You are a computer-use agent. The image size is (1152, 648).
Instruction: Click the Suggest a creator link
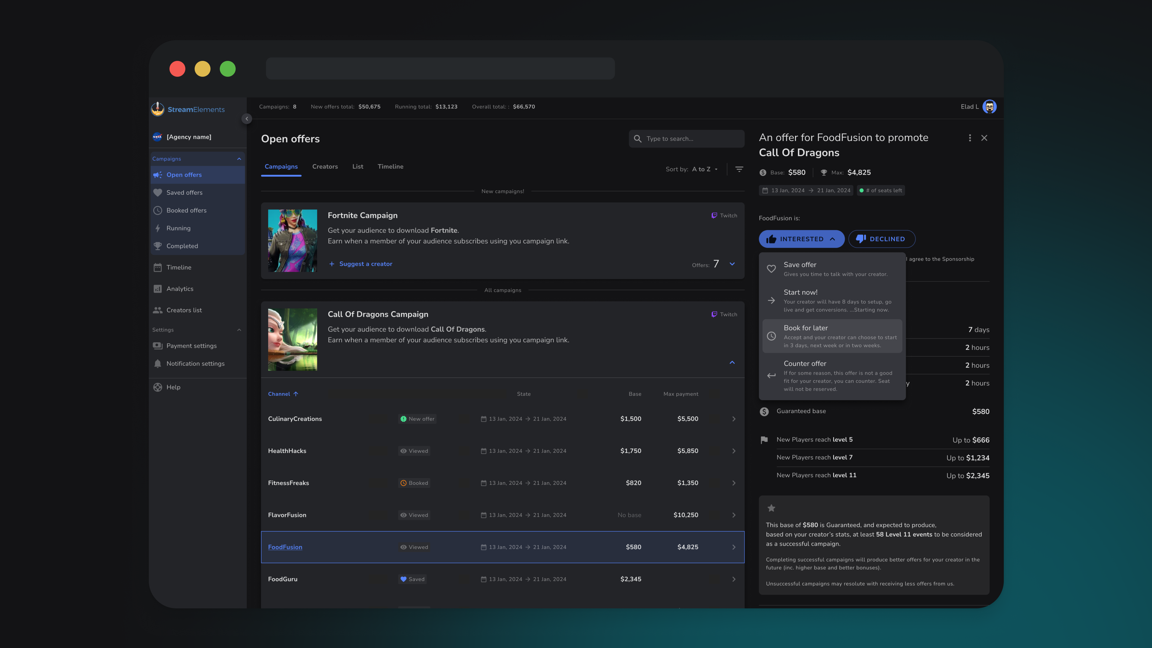click(360, 264)
